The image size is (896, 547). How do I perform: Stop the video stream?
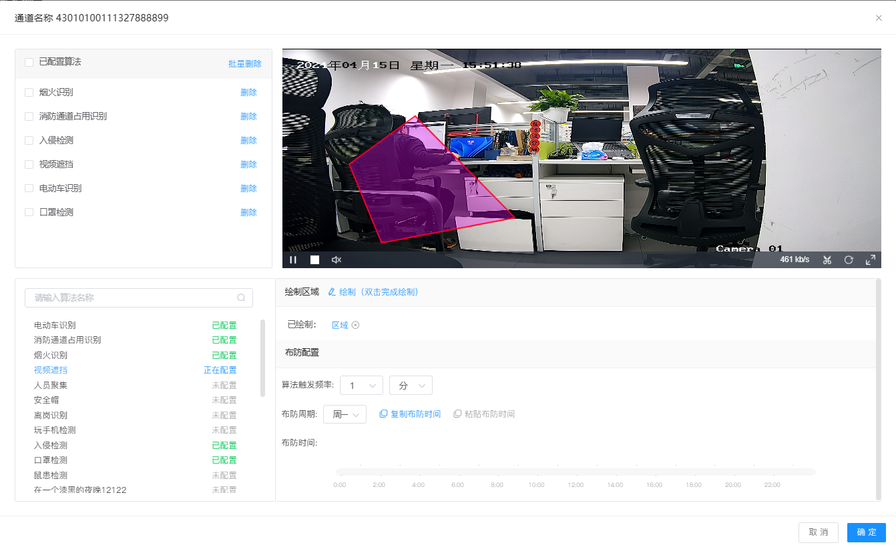315,260
